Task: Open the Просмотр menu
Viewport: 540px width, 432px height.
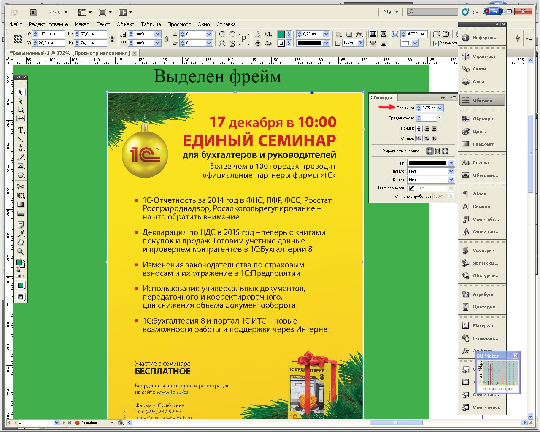Action: (x=179, y=24)
